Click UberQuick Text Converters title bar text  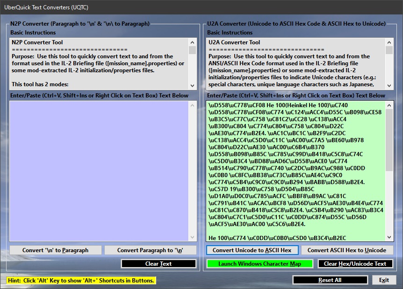(x=46, y=7)
